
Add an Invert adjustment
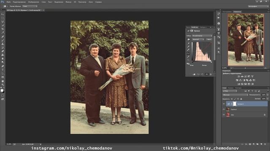click(x=239, y=84)
